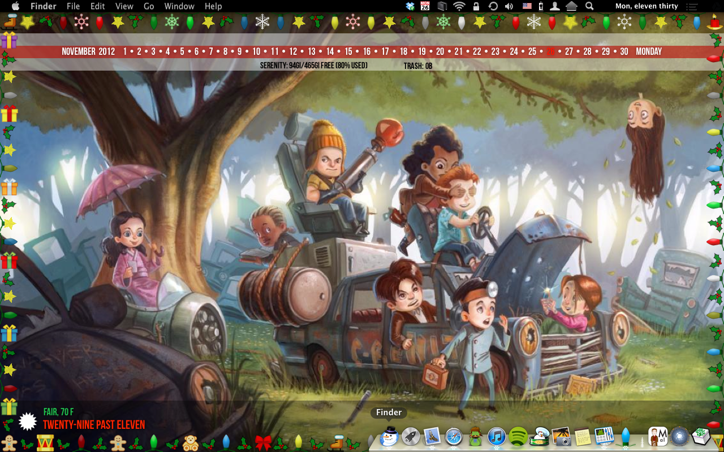Open the Finder menu in menu bar
This screenshot has width=724, height=452.
click(x=43, y=6)
